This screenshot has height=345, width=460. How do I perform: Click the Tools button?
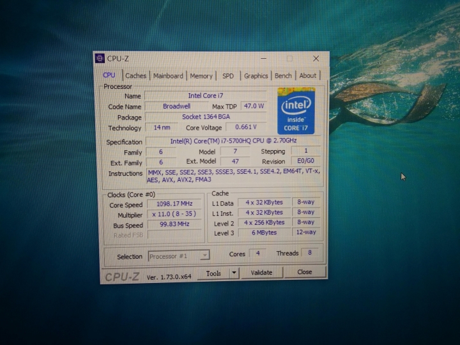point(213,273)
